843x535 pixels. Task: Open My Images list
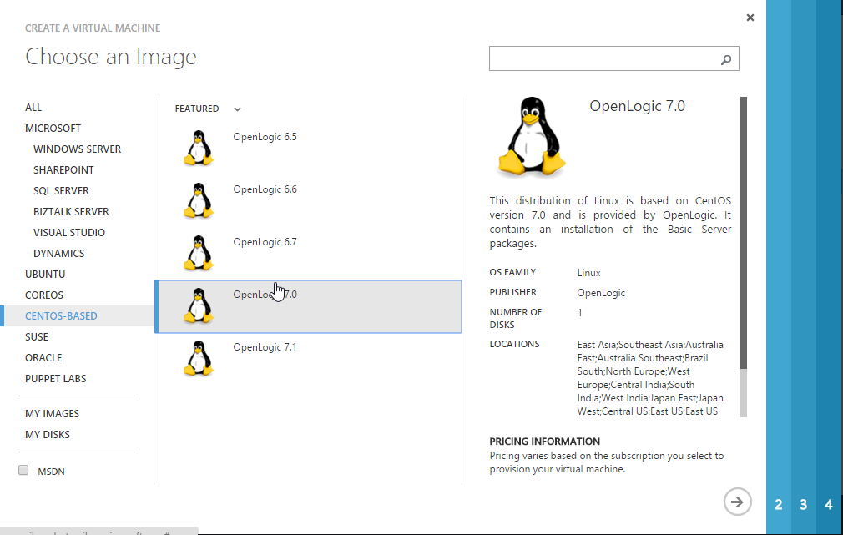52,414
